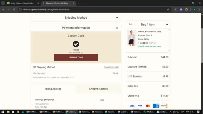Close the Checkout PrettyLittleThing tab

pos(73,3)
